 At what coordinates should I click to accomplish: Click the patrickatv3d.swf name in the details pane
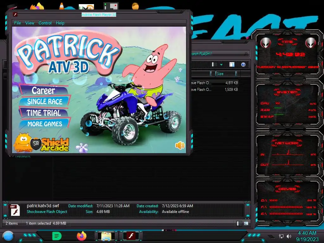click(x=43, y=206)
